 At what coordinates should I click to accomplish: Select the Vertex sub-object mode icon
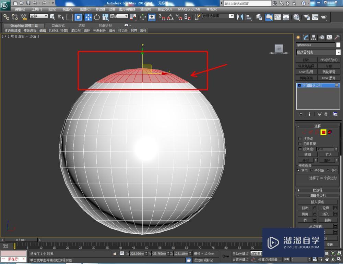(304, 132)
